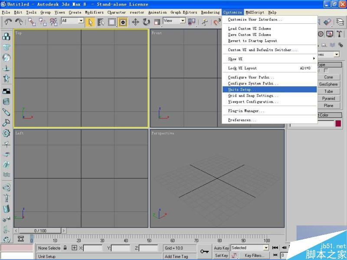Activate the Select and Rotate tool

(147, 22)
